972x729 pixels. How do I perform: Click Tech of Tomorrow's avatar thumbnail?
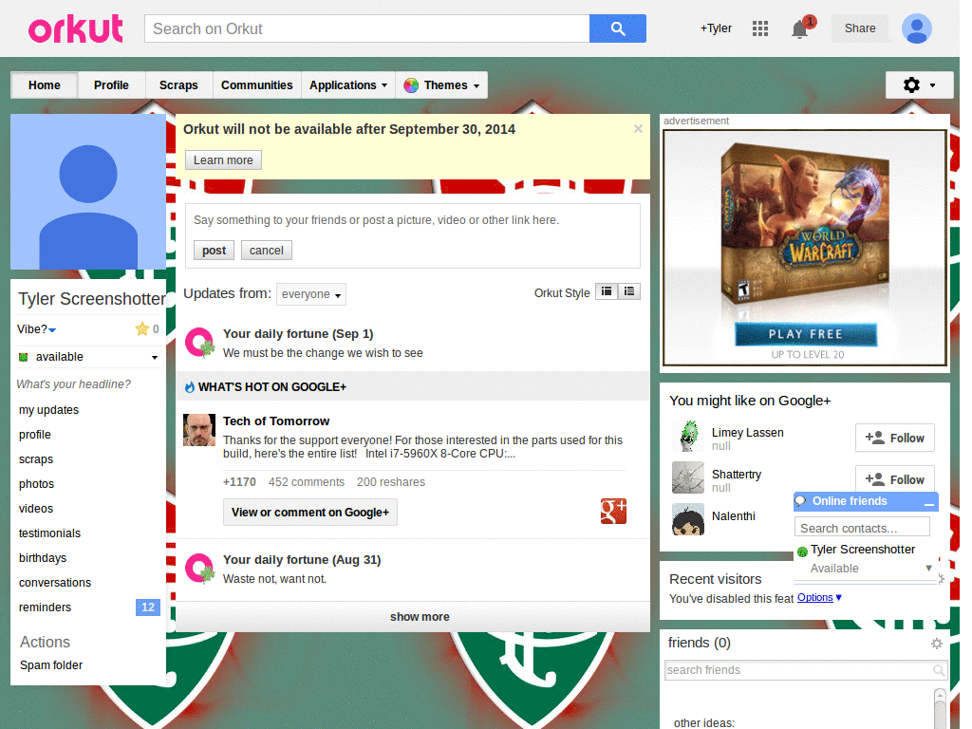point(199,430)
